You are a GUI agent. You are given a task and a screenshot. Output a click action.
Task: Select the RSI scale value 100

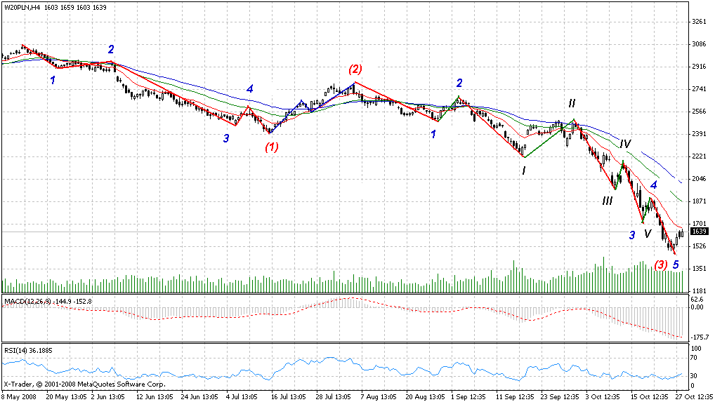(696, 349)
